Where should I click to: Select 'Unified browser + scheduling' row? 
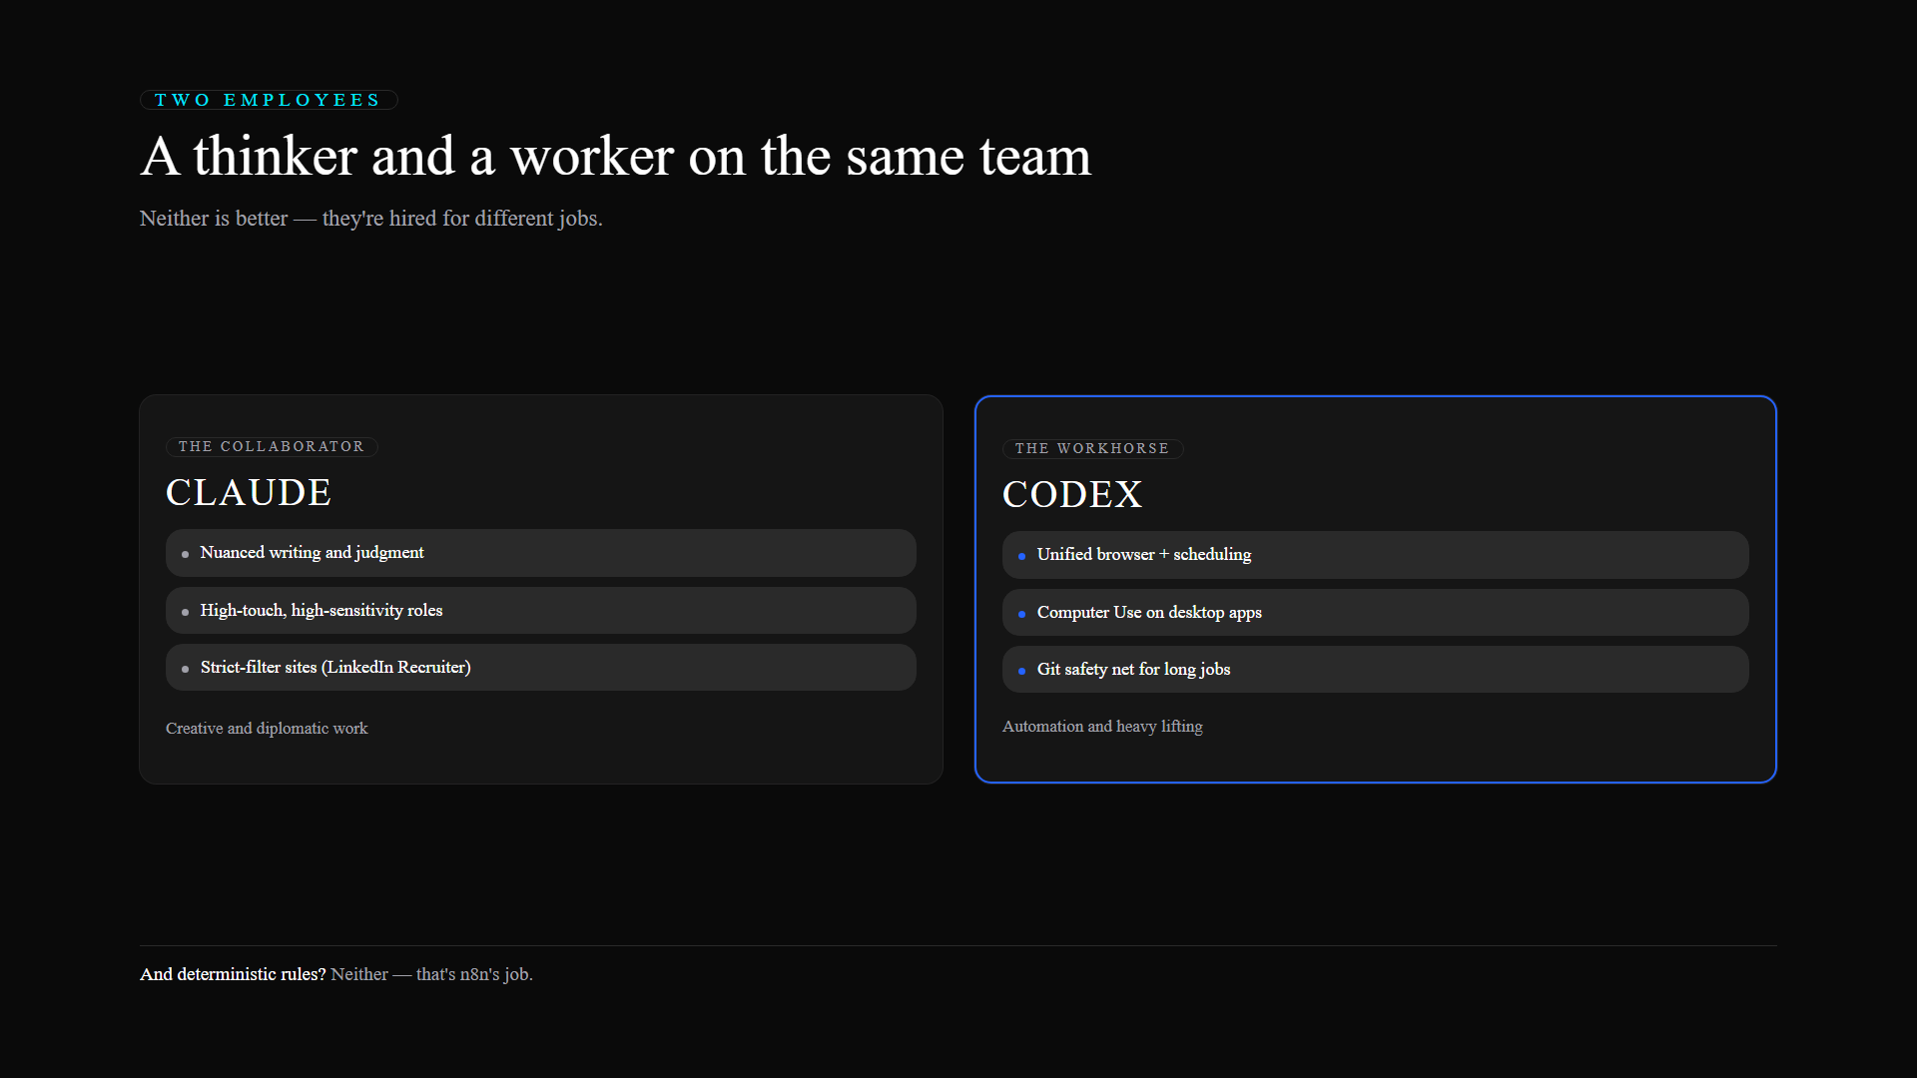click(1376, 555)
